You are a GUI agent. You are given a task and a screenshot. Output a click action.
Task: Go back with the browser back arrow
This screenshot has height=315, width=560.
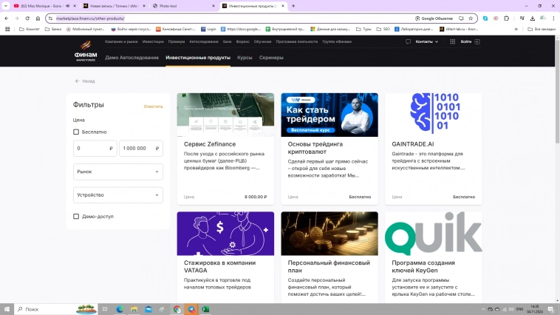click(7, 18)
